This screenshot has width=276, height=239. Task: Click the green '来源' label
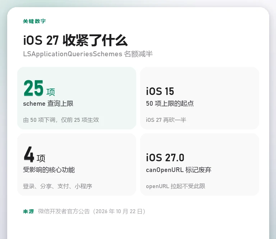coord(28,211)
